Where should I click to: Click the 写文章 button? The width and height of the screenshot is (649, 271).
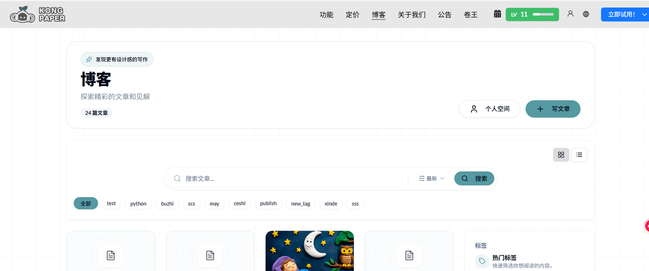coord(553,109)
